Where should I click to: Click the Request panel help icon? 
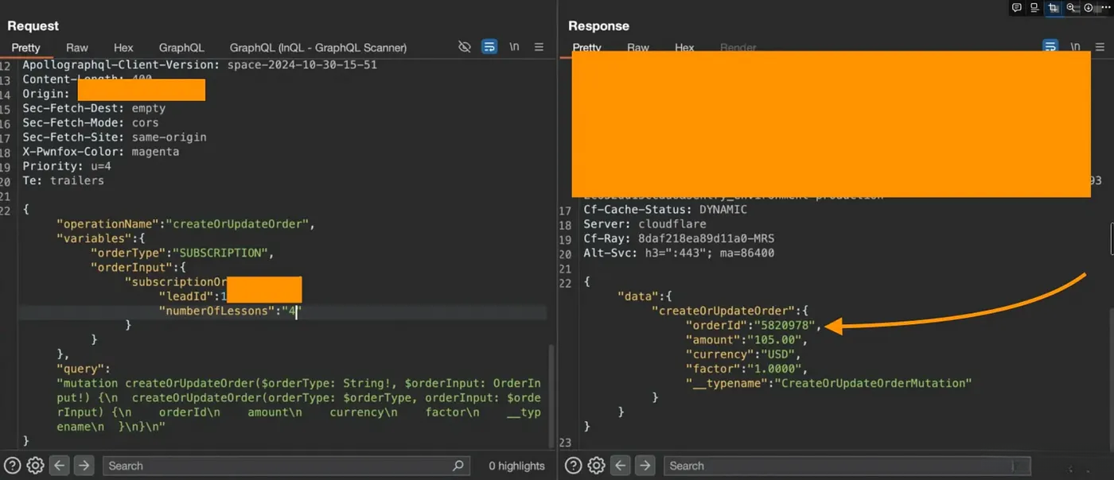click(13, 466)
